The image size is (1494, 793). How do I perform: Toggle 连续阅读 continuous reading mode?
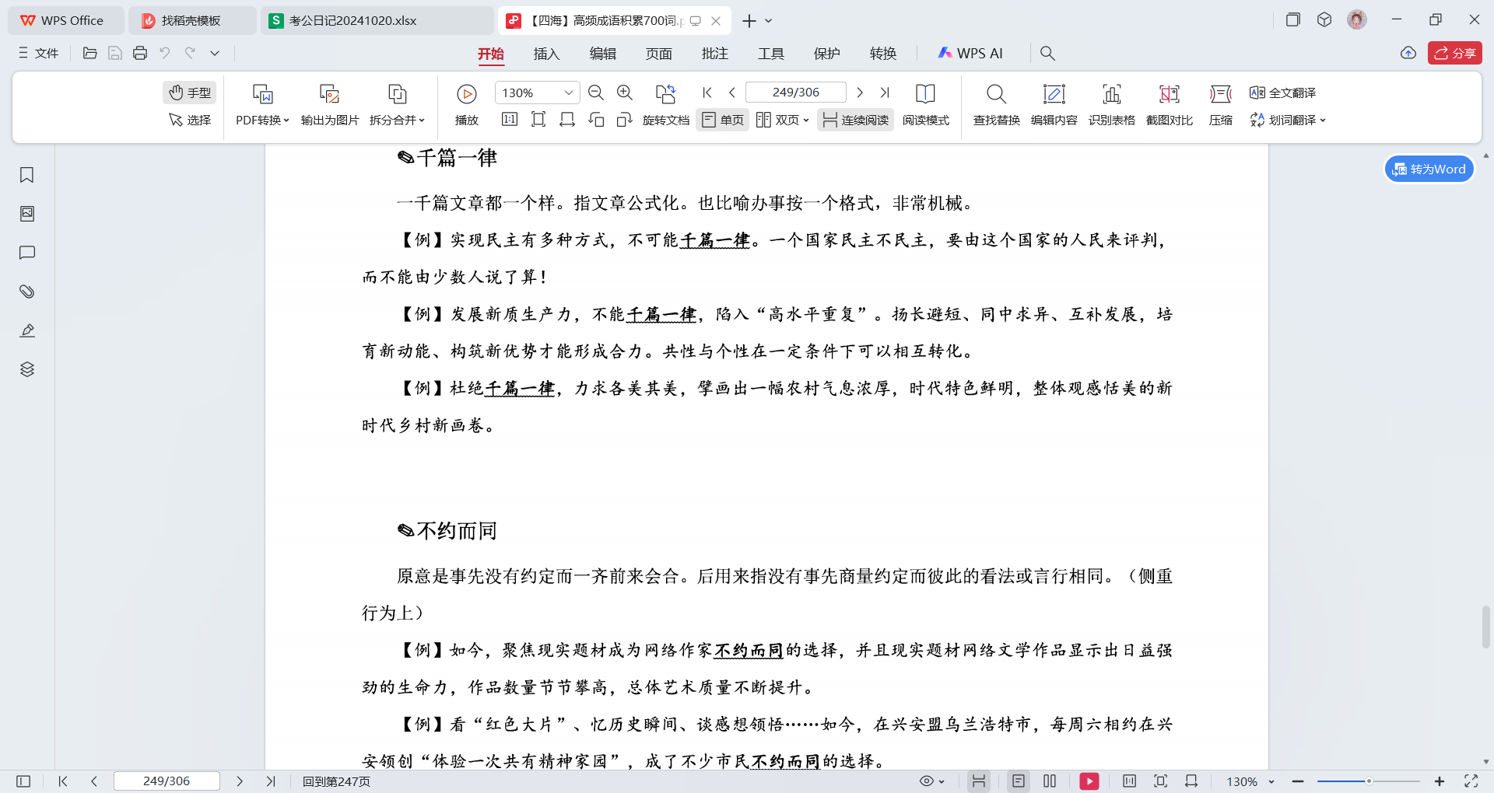click(x=856, y=120)
